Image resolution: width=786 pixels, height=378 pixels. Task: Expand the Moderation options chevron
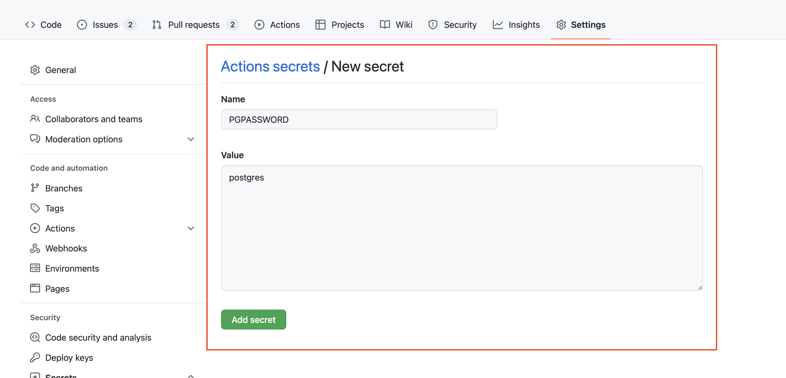tap(191, 139)
